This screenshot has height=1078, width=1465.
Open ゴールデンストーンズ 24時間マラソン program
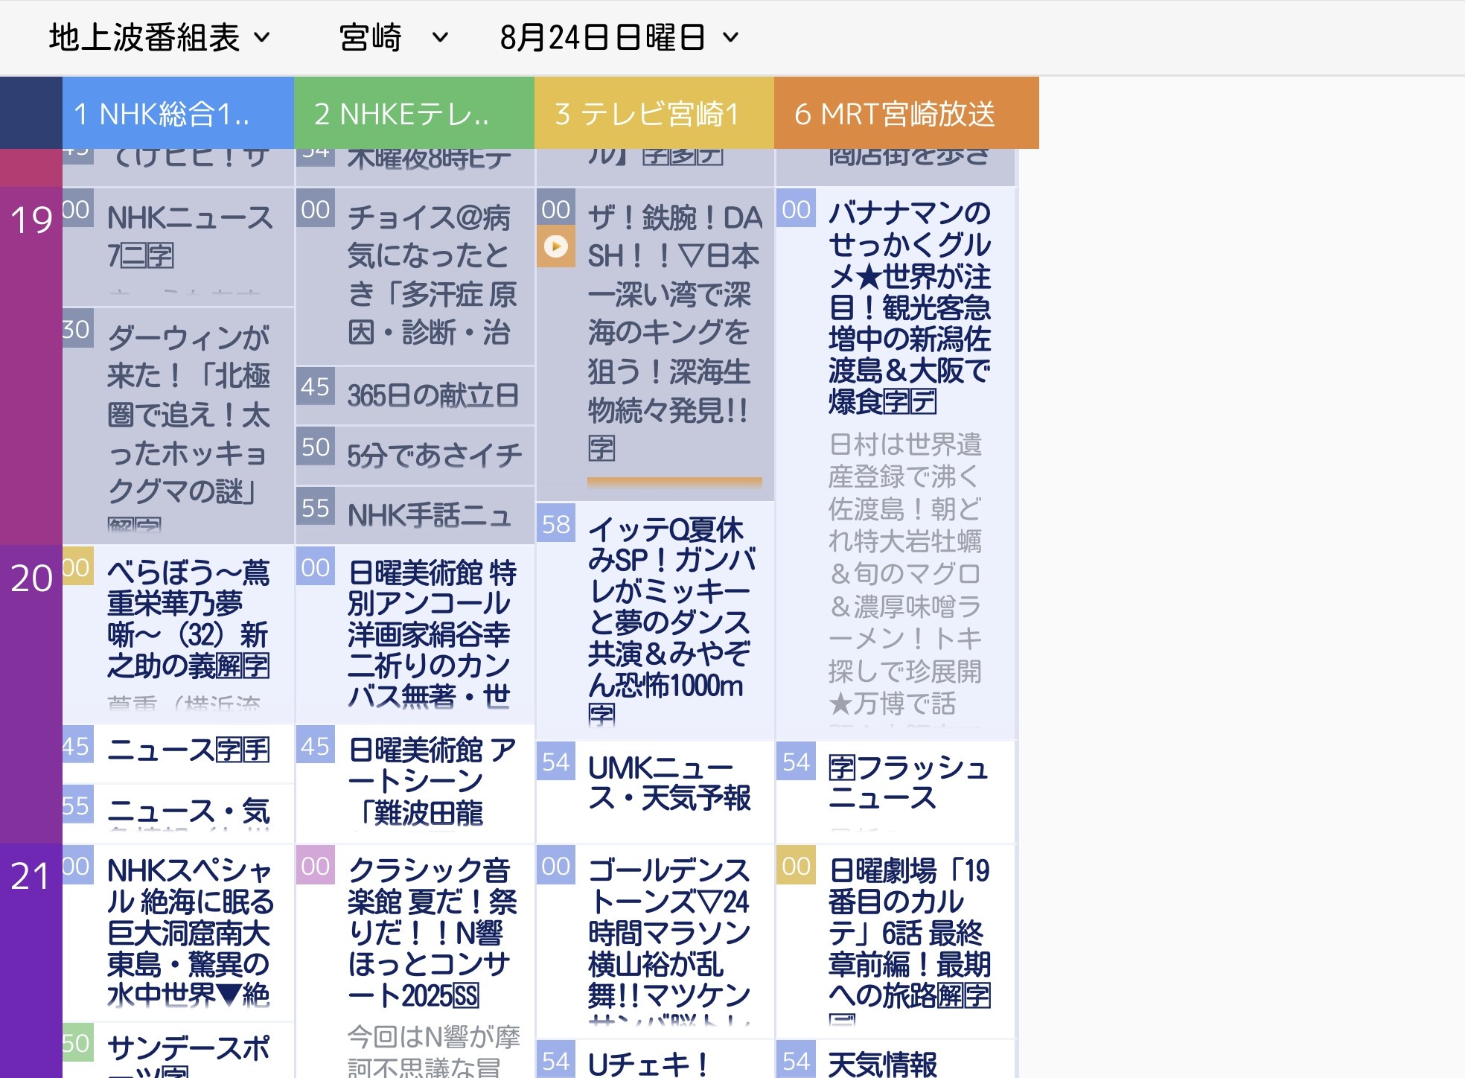click(655, 941)
